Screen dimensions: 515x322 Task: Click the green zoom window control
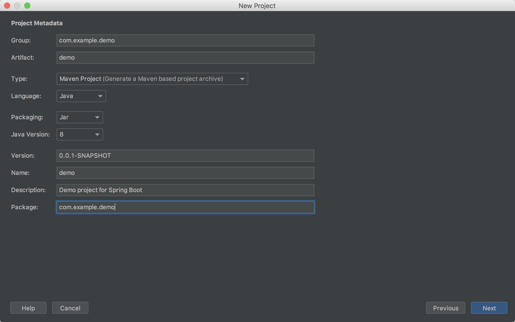pos(27,5)
